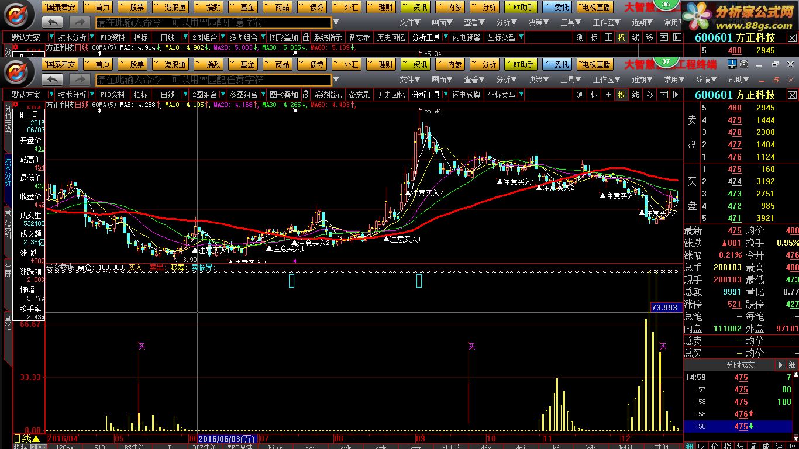Click front window's back arrow navigation icon
Image resolution: width=799 pixels, height=449 pixels.
(x=53, y=79)
